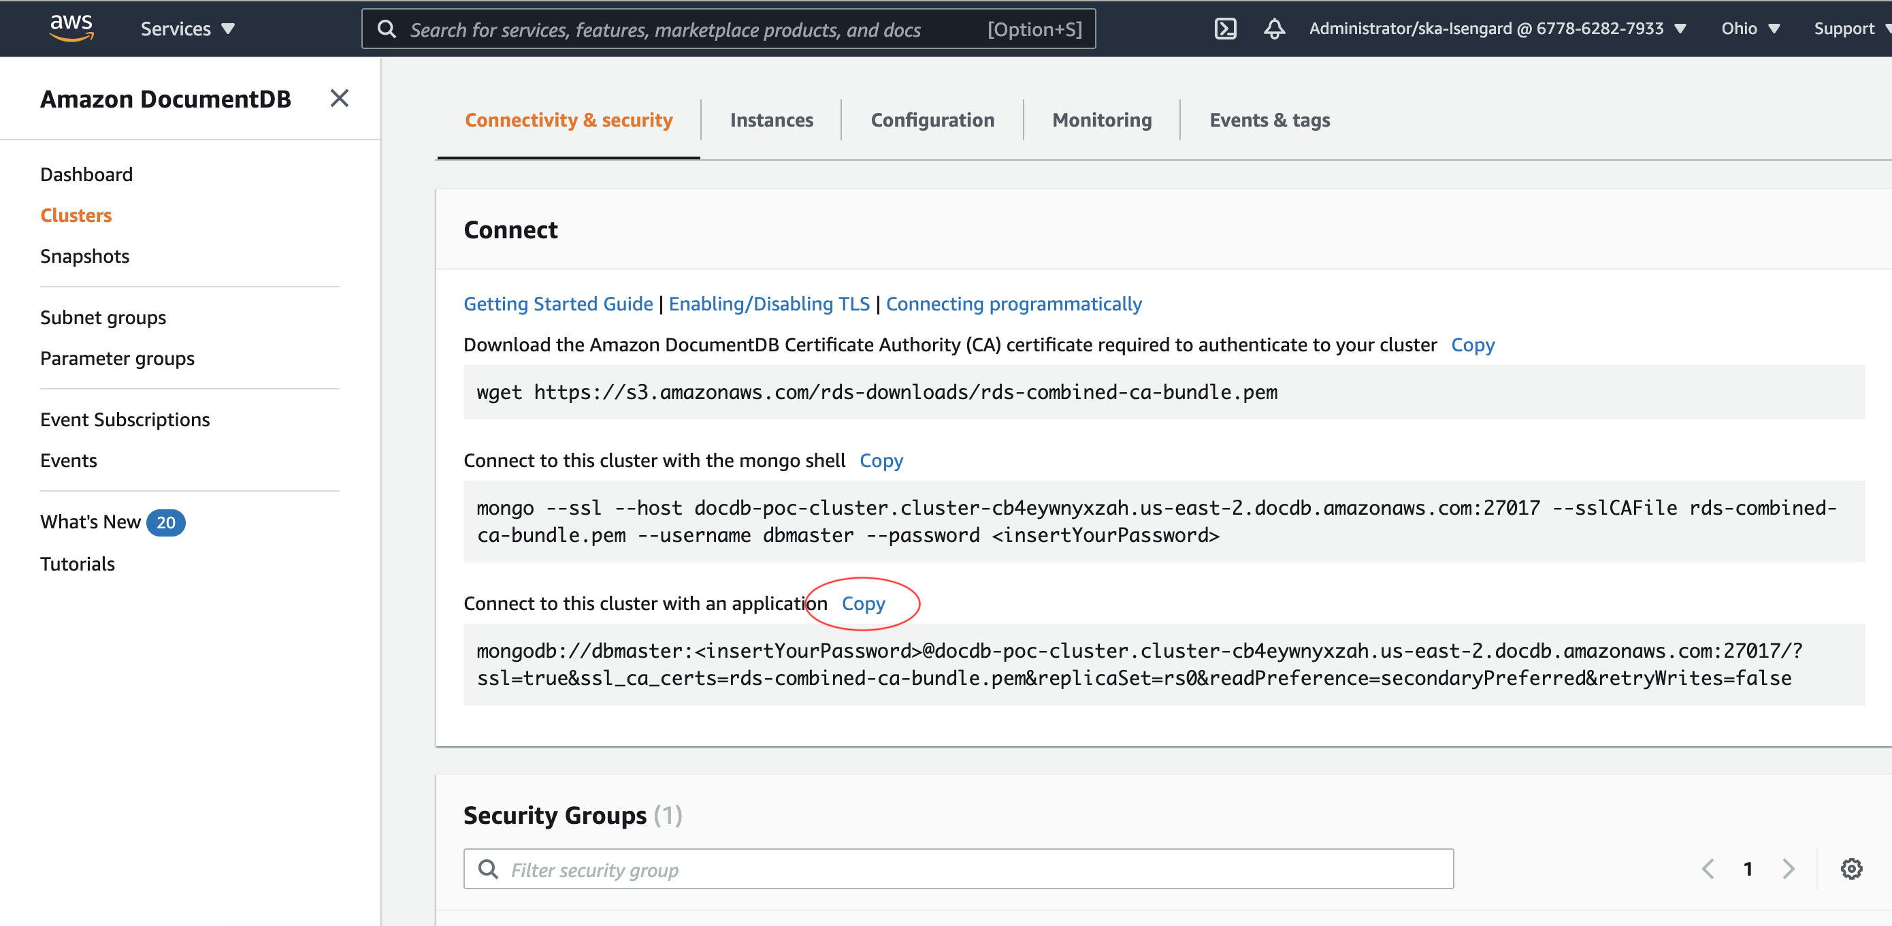Open the notifications bell icon
This screenshot has width=1892, height=926.
(x=1274, y=29)
